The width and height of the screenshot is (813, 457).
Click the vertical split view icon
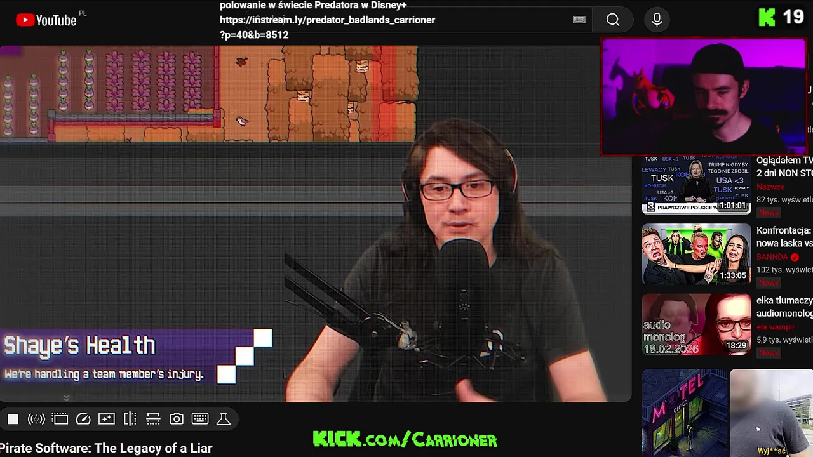coord(130,419)
